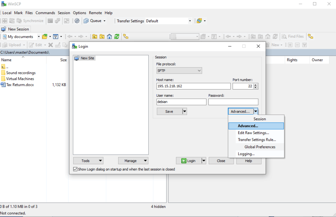This screenshot has height=217, width=336.
Task: Focus the Password field
Action: point(233,102)
